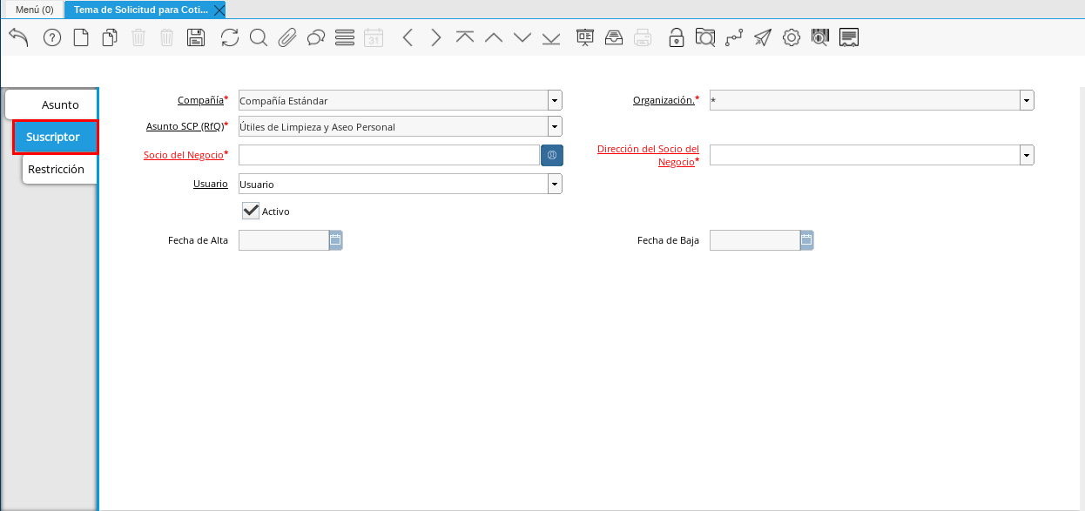Image resolution: width=1085 pixels, height=511 pixels.
Task: Toggle the Activo checkbox
Action: [x=251, y=211]
